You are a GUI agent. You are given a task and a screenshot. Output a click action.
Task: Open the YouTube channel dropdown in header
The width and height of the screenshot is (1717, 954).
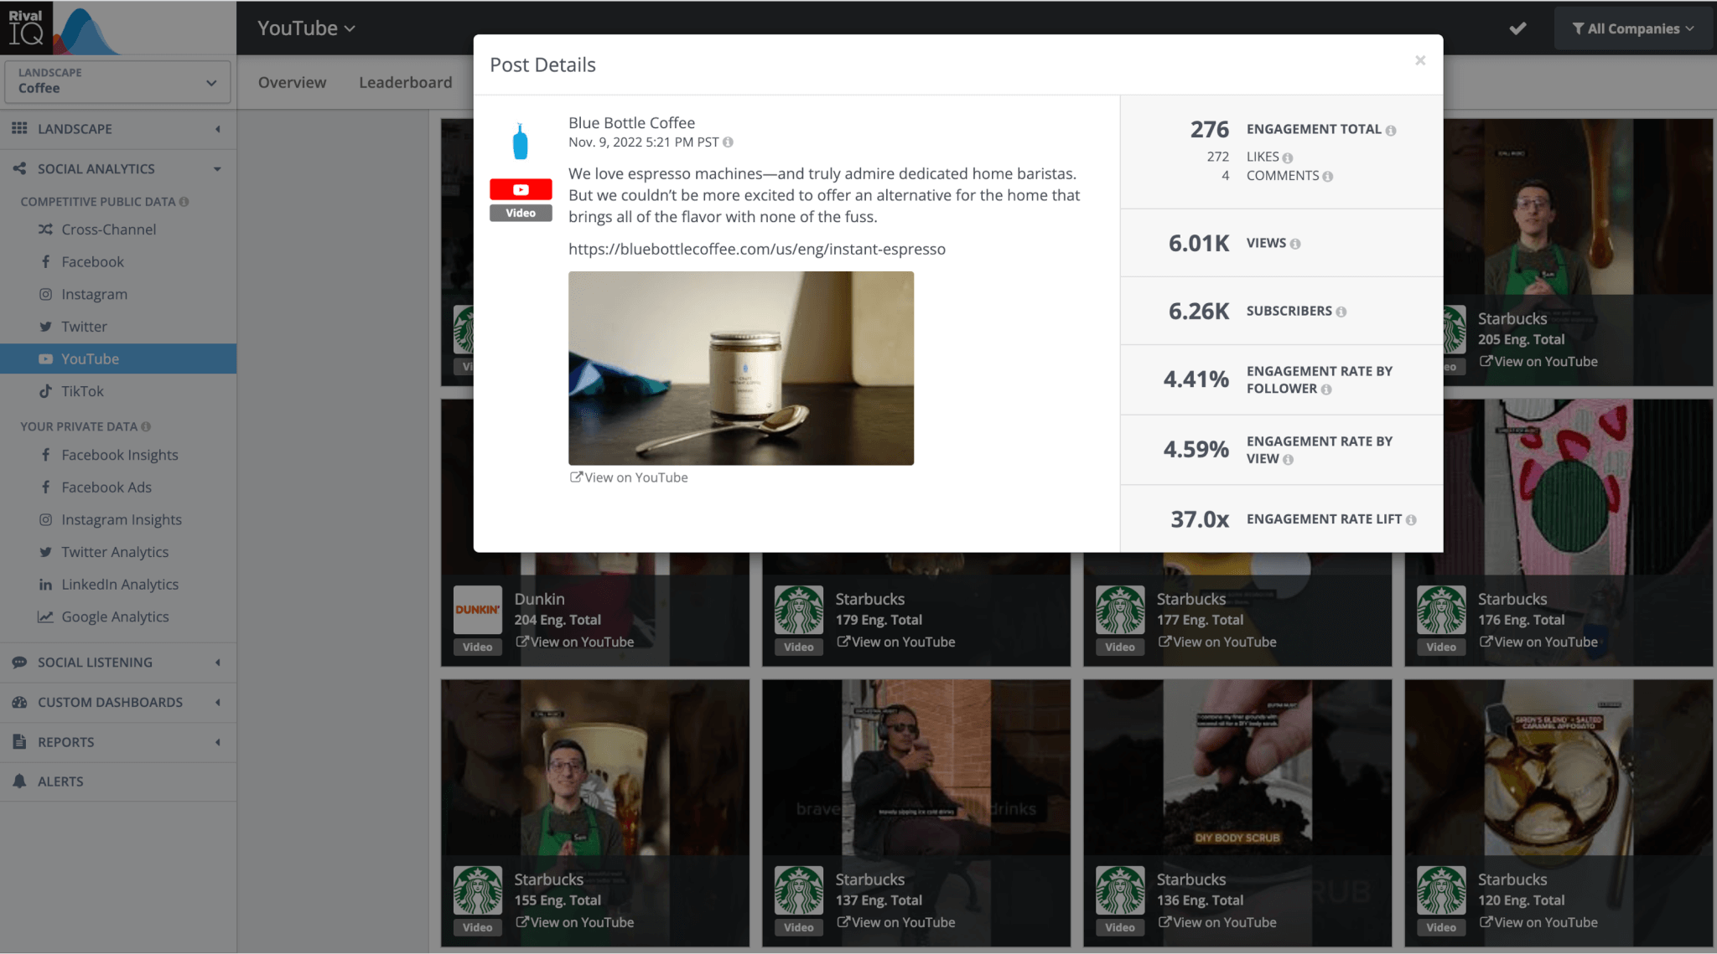304,27
